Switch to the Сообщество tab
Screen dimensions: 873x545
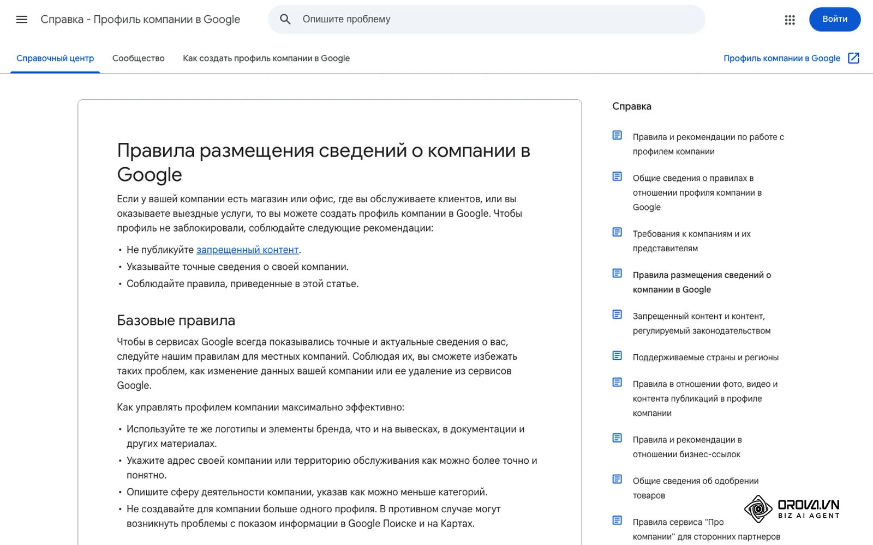[139, 58]
